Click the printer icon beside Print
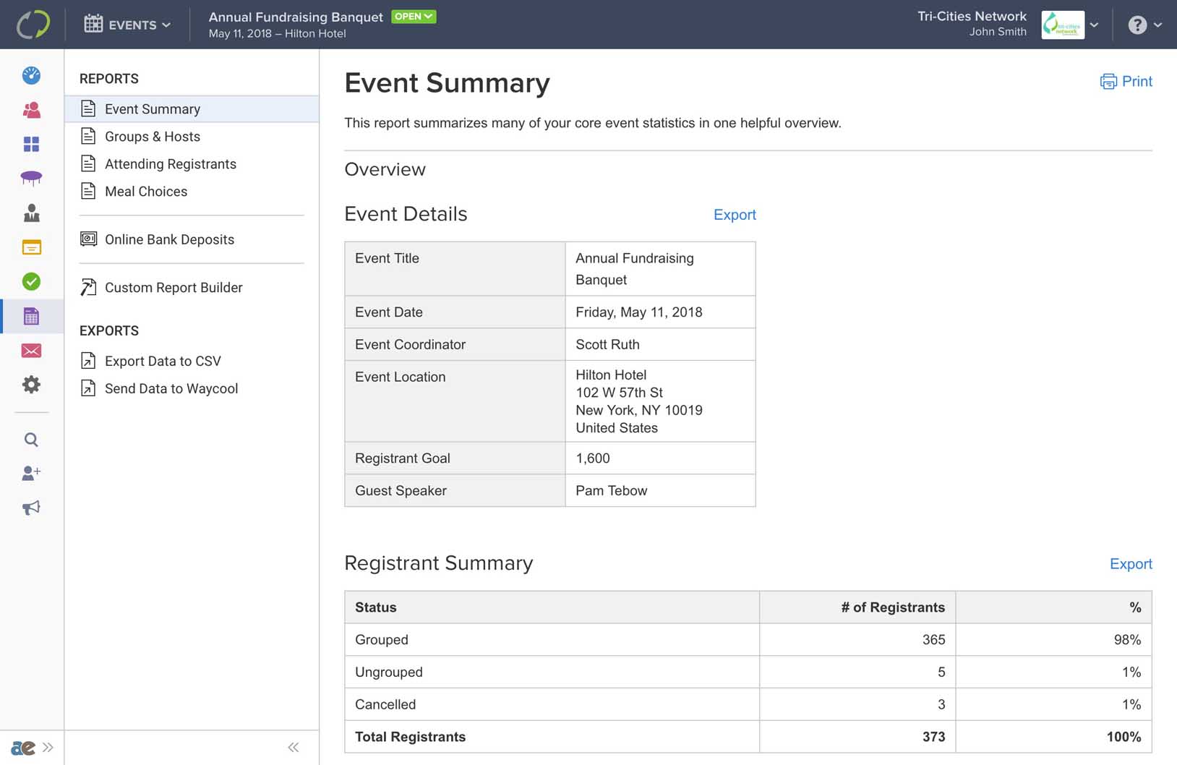 (1108, 82)
